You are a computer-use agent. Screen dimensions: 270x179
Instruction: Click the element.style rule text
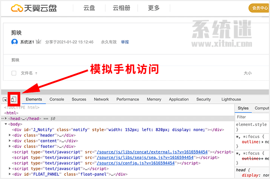(251, 124)
